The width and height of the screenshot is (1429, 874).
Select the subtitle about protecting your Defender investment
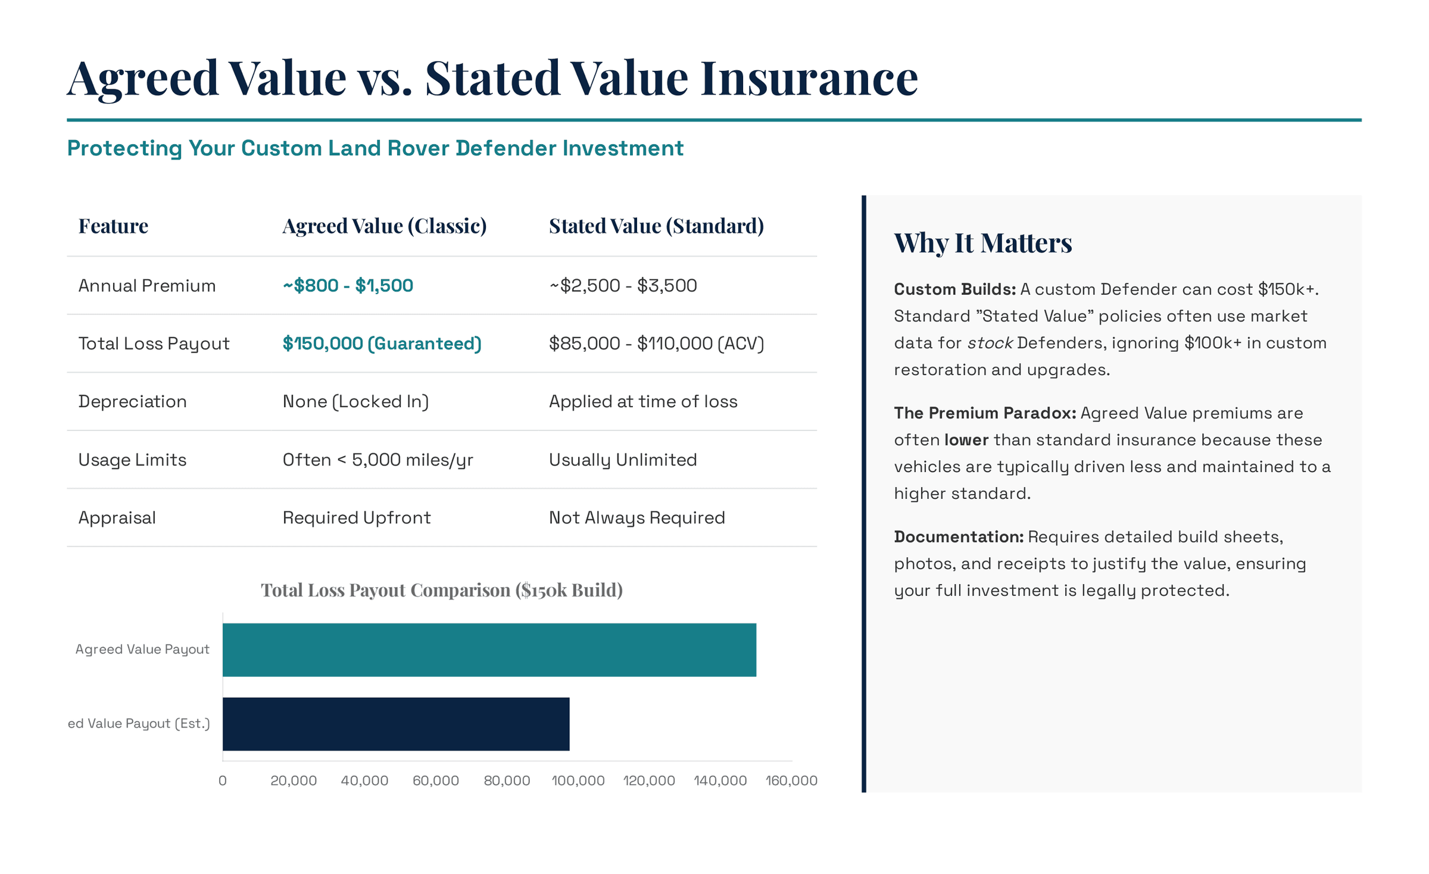pyautogui.click(x=375, y=148)
